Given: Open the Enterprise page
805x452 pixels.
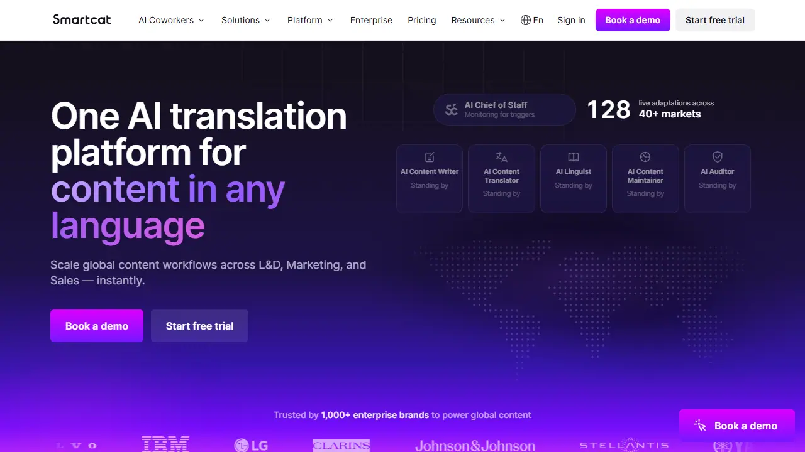Looking at the screenshot, I should pyautogui.click(x=371, y=20).
